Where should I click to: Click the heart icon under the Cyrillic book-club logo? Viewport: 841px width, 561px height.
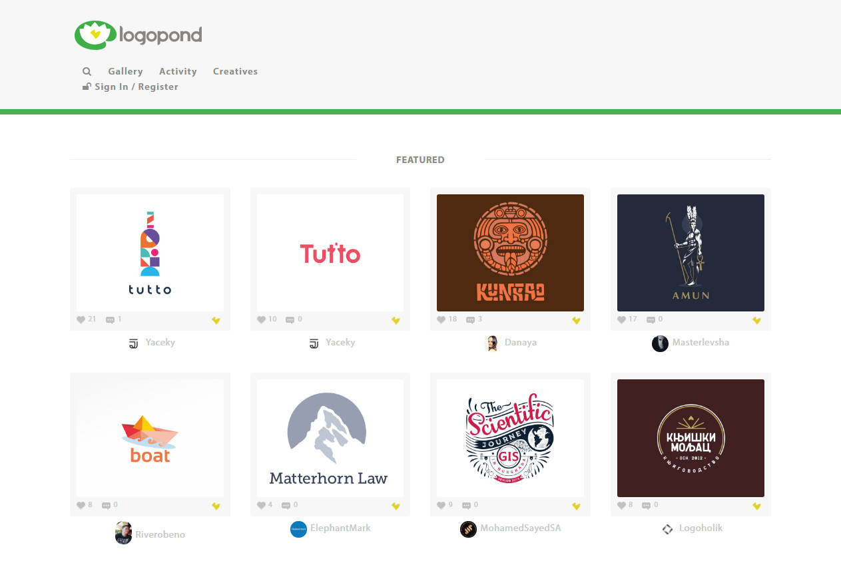coord(622,505)
